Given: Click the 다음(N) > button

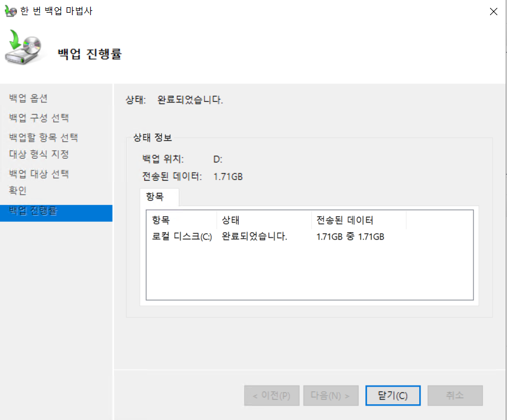Looking at the screenshot, I should click(x=330, y=396).
